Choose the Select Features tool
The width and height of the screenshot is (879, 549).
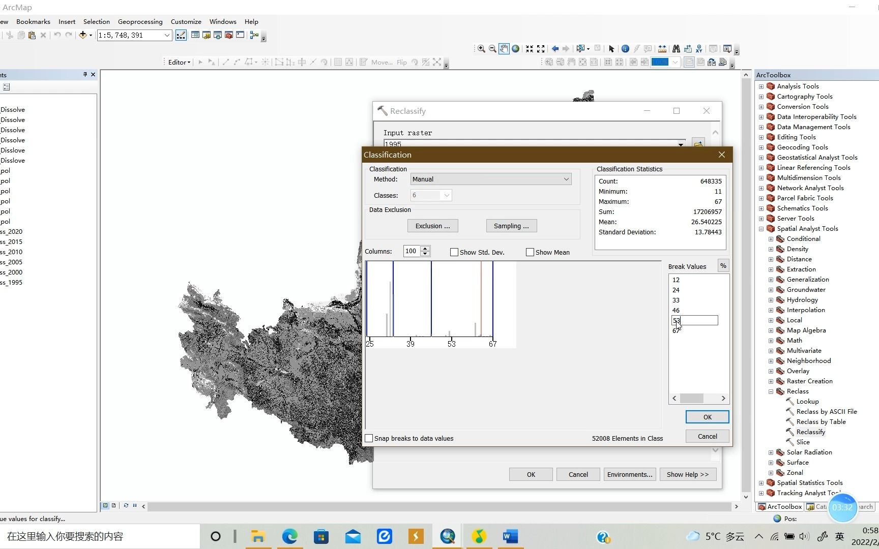click(580, 49)
